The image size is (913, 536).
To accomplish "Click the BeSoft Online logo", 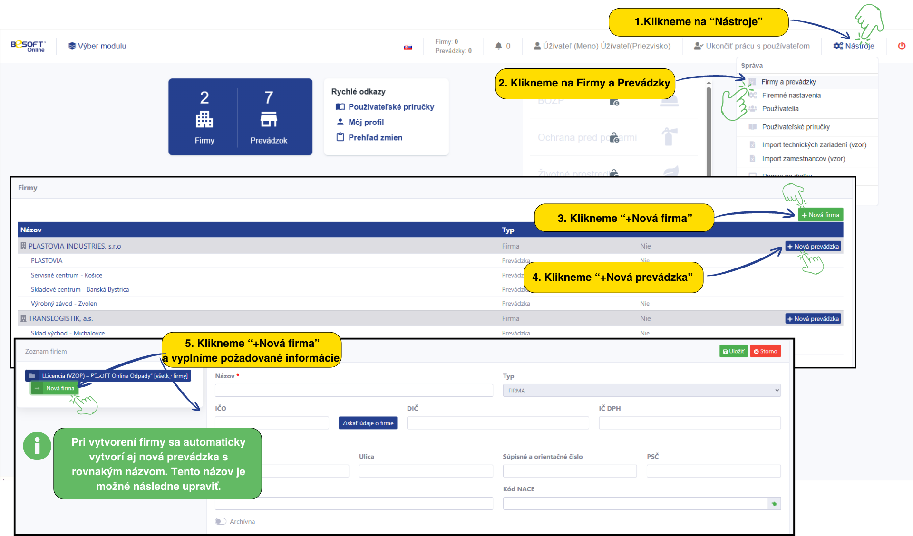I will pos(28,46).
